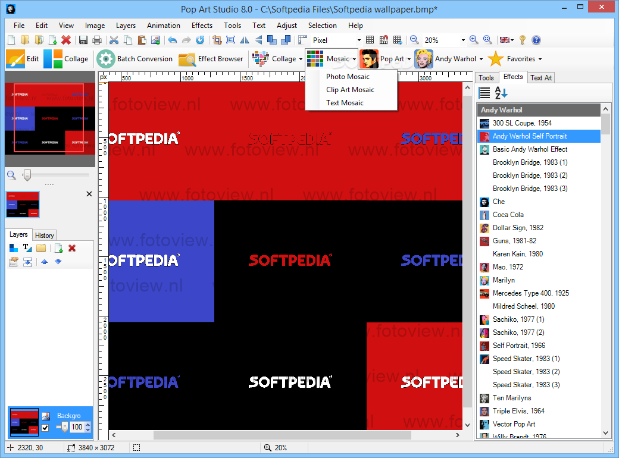Sort effects alphabetically A-Z icon
Viewport: 619px width, 458px height.
(501, 93)
